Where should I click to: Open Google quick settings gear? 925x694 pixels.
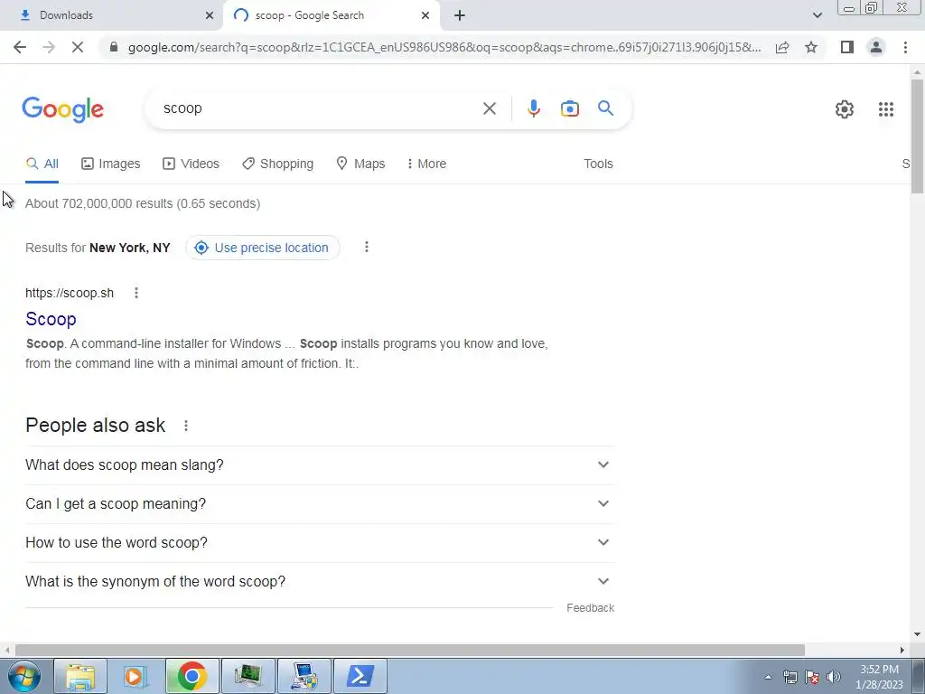[845, 109]
